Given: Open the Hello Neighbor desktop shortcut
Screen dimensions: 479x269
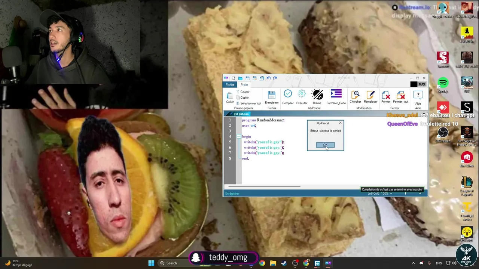Looking at the screenshot, I should point(467,10).
